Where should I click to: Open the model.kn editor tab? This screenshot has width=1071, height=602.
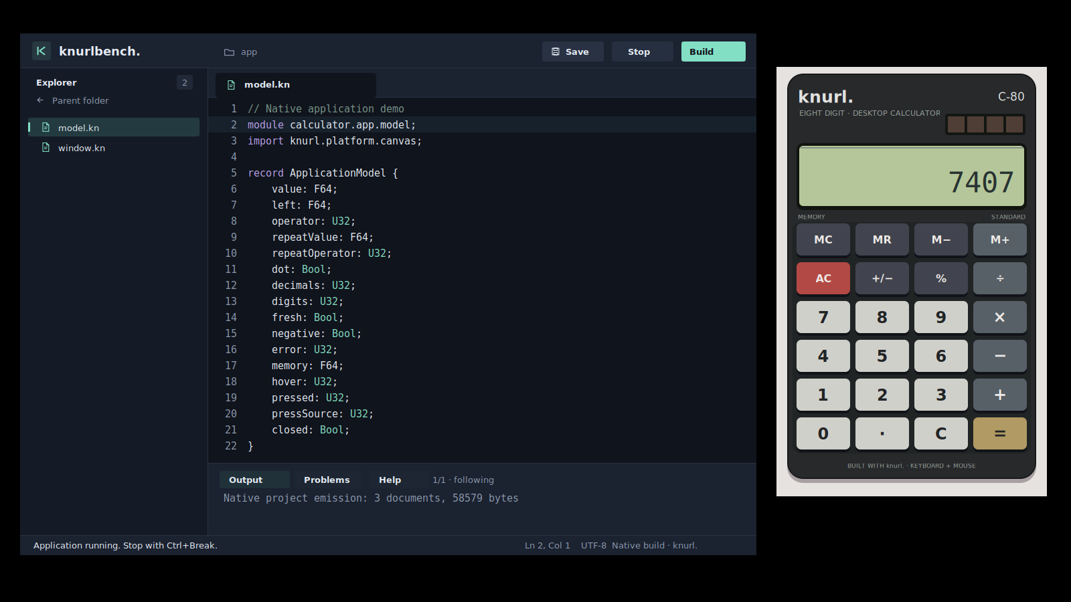[295, 85]
